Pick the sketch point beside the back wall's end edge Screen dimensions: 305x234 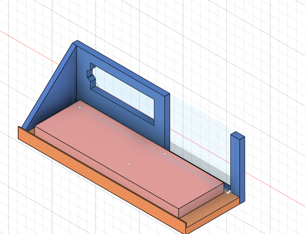click(165, 154)
